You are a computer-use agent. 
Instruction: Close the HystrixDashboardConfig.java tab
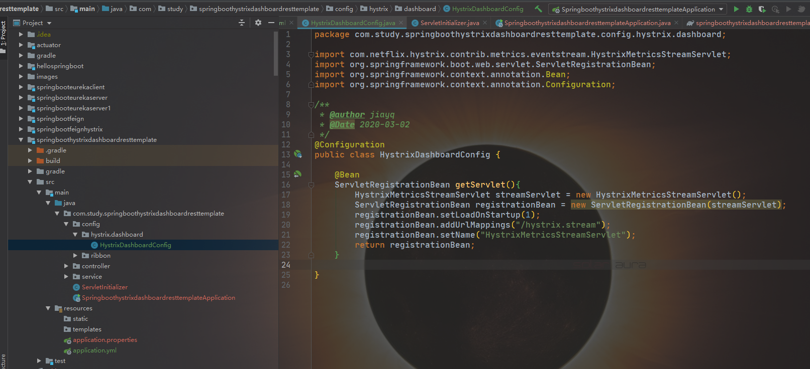(x=401, y=23)
